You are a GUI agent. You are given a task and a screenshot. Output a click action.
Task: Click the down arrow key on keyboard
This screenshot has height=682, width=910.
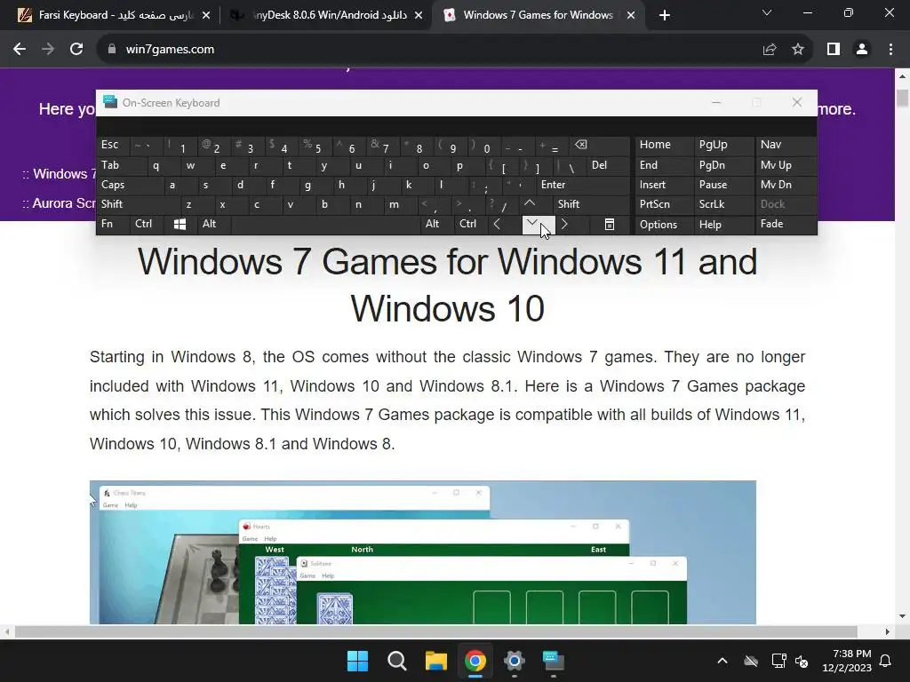pos(538,225)
